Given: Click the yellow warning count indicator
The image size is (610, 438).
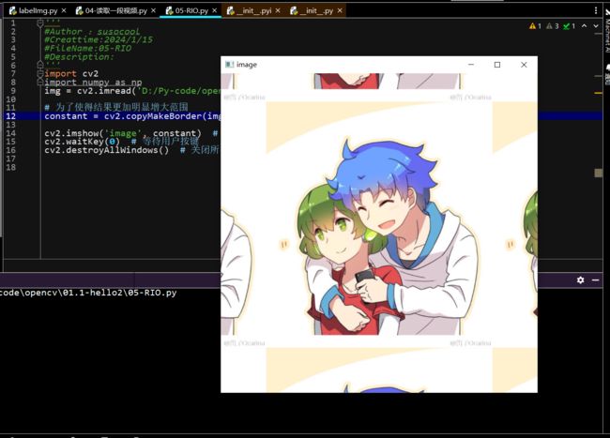Looking at the screenshot, I should (535, 26).
